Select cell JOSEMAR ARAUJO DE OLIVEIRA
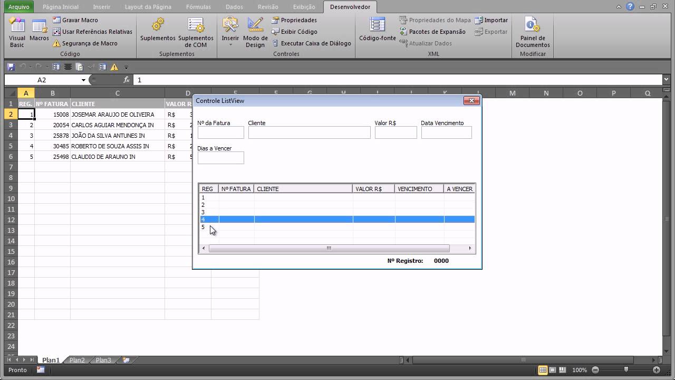The width and height of the screenshot is (675, 380). pos(117,115)
